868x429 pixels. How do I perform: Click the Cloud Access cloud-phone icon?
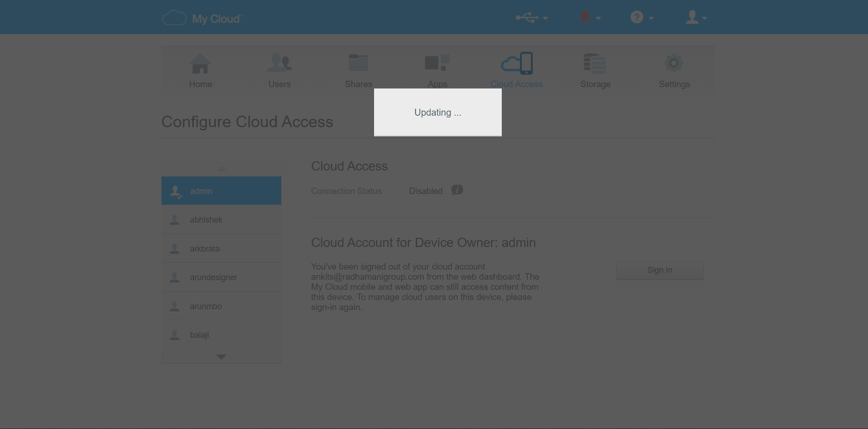coord(517,63)
